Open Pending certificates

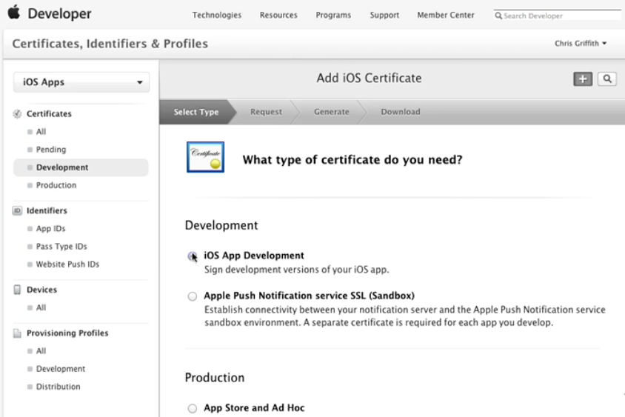coord(51,150)
